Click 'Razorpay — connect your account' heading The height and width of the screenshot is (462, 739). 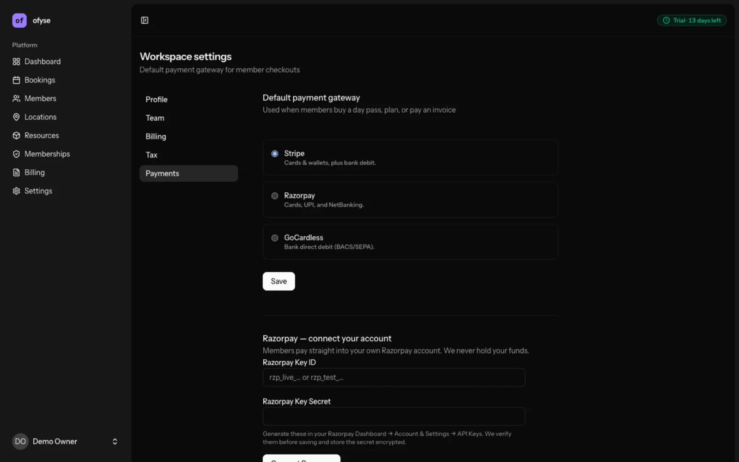pyautogui.click(x=327, y=338)
